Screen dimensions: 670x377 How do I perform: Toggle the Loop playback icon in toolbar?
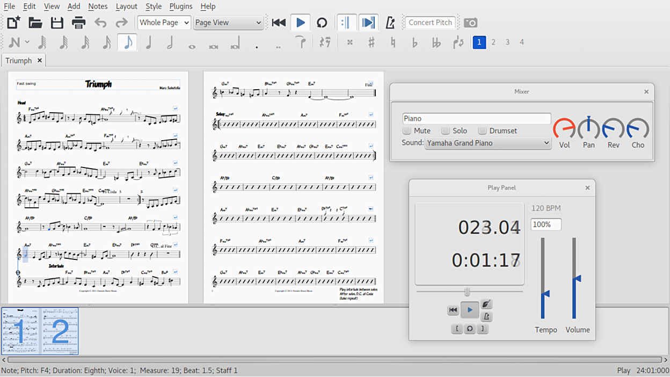tap(322, 23)
